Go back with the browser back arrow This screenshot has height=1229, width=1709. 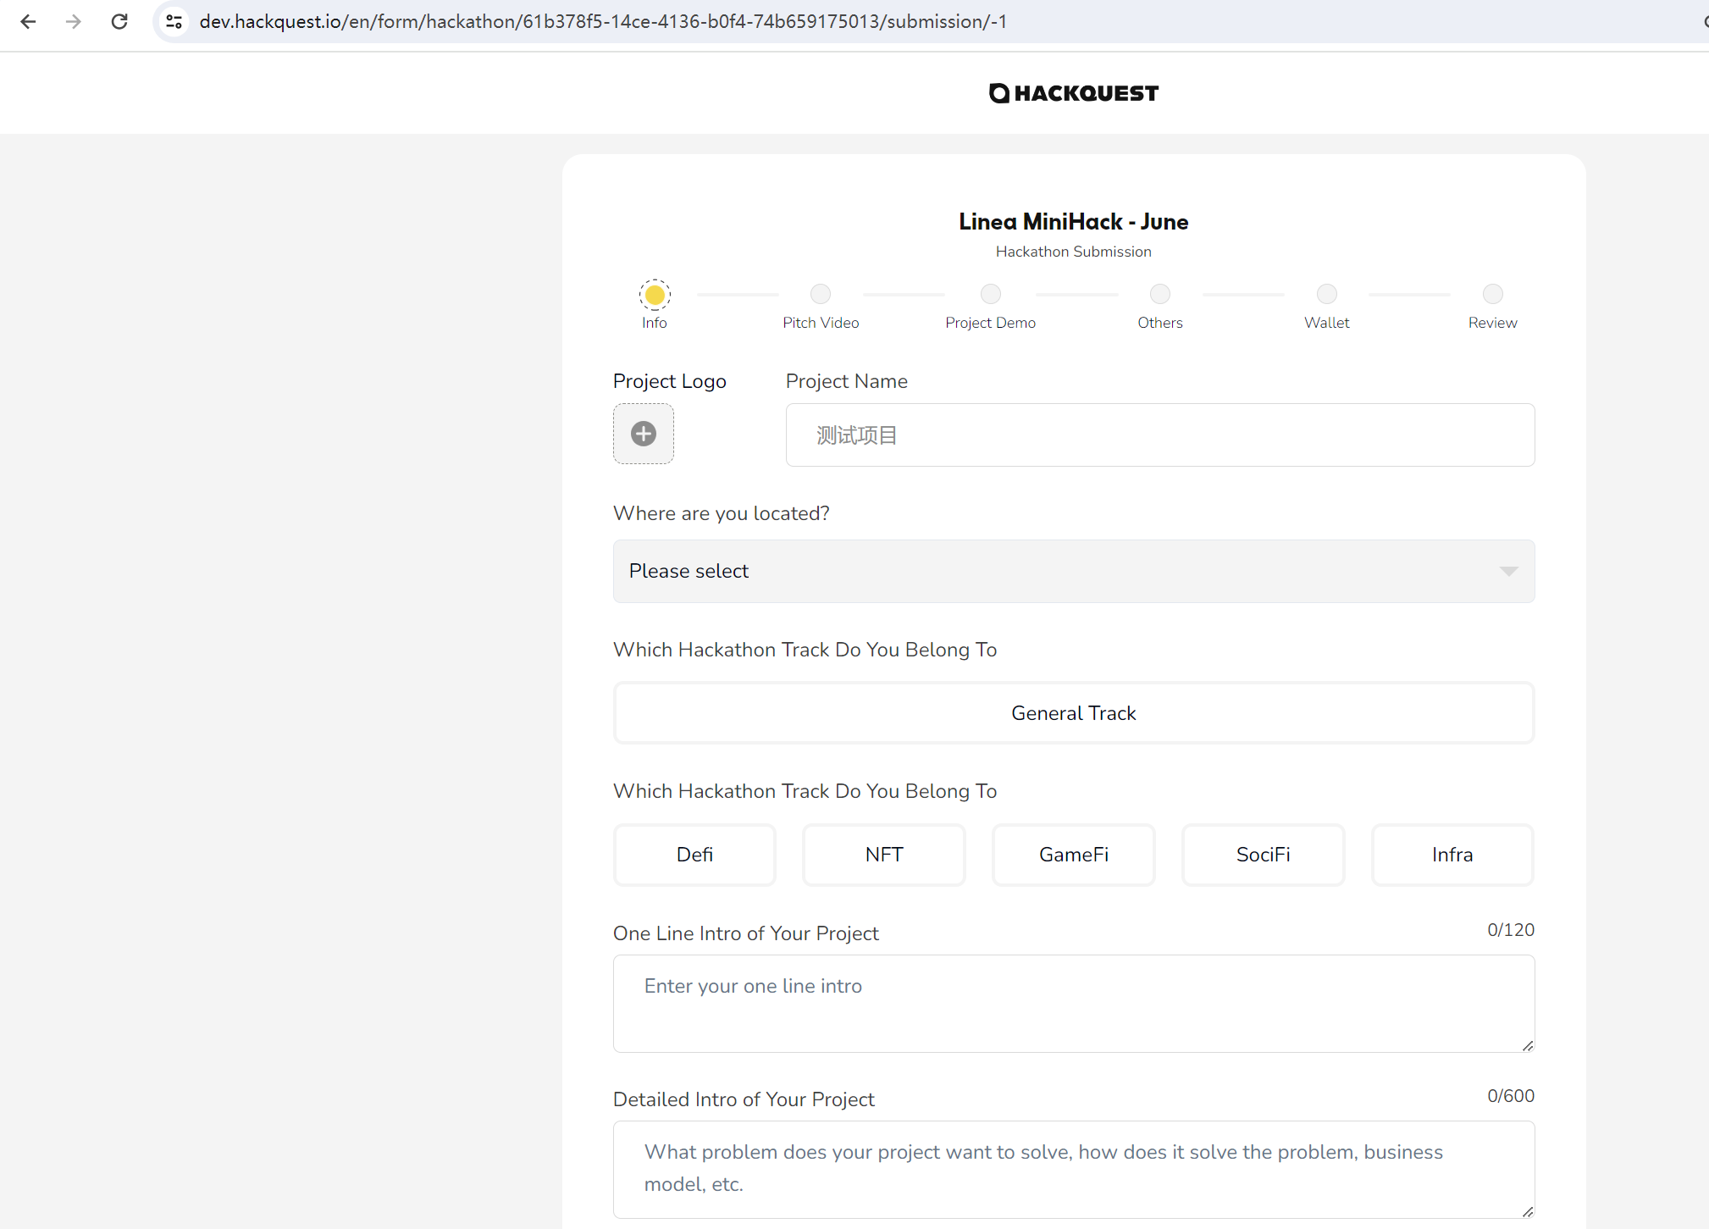[x=28, y=21]
